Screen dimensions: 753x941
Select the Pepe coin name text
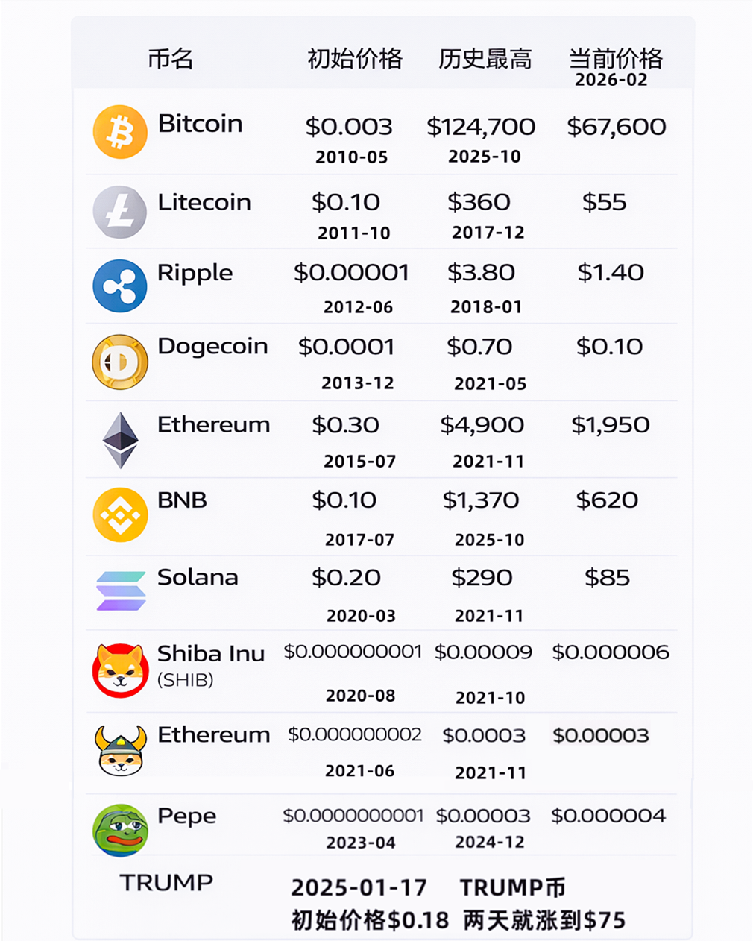pyautogui.click(x=186, y=816)
